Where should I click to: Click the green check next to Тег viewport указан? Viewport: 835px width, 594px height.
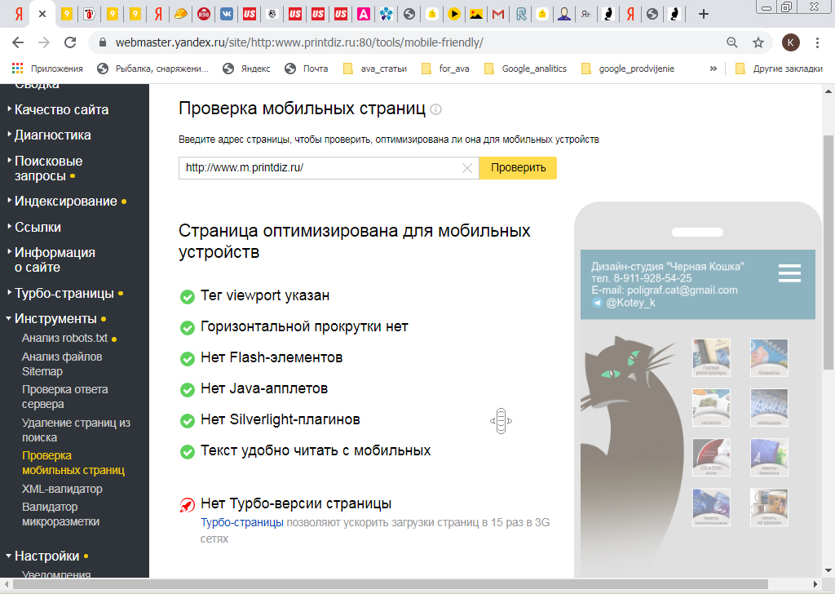(188, 297)
